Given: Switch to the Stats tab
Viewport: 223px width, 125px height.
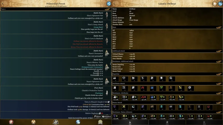Looking at the screenshot, I should pos(130,122).
